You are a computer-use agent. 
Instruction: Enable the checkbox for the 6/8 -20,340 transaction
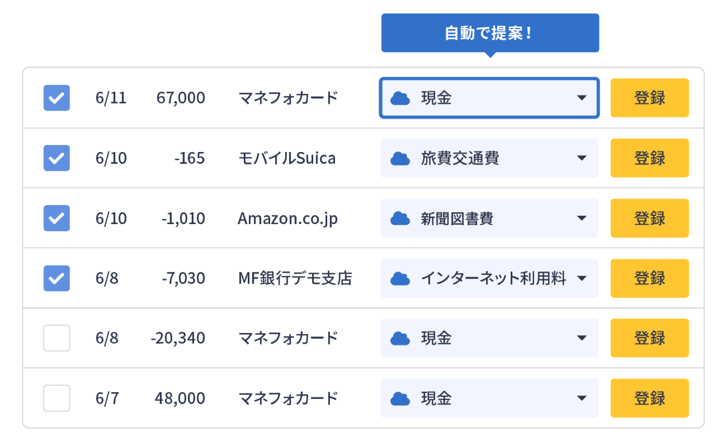tap(56, 338)
